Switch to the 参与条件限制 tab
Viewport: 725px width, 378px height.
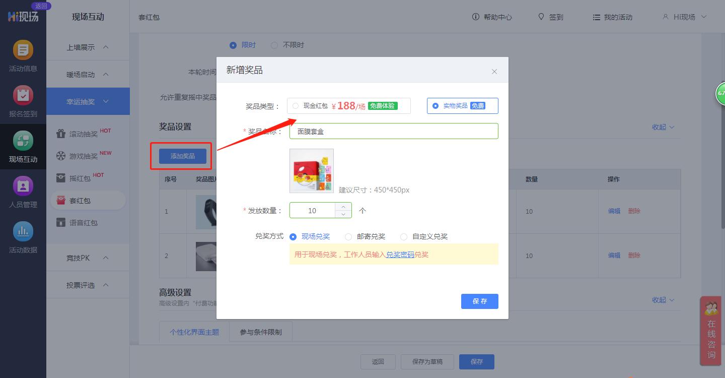click(x=260, y=331)
